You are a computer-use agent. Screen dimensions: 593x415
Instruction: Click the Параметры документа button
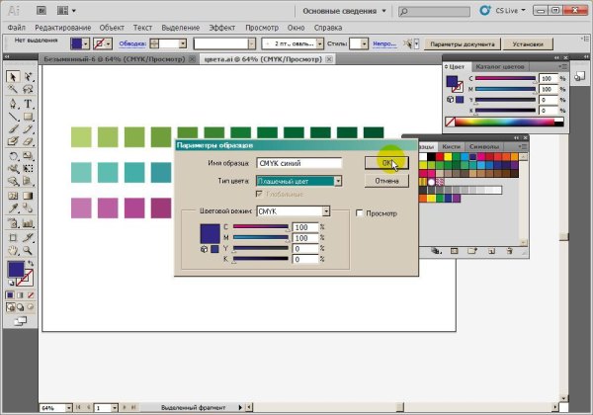pos(463,44)
